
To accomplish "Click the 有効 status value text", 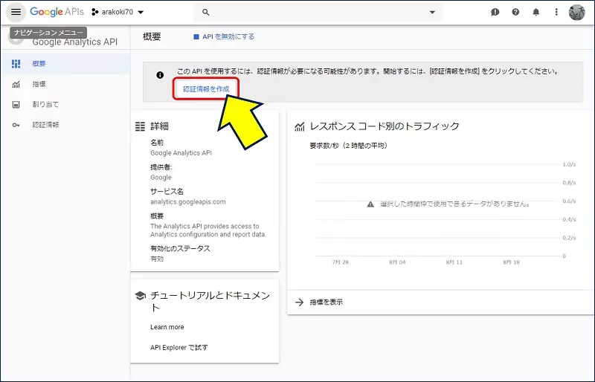I will coord(157,259).
